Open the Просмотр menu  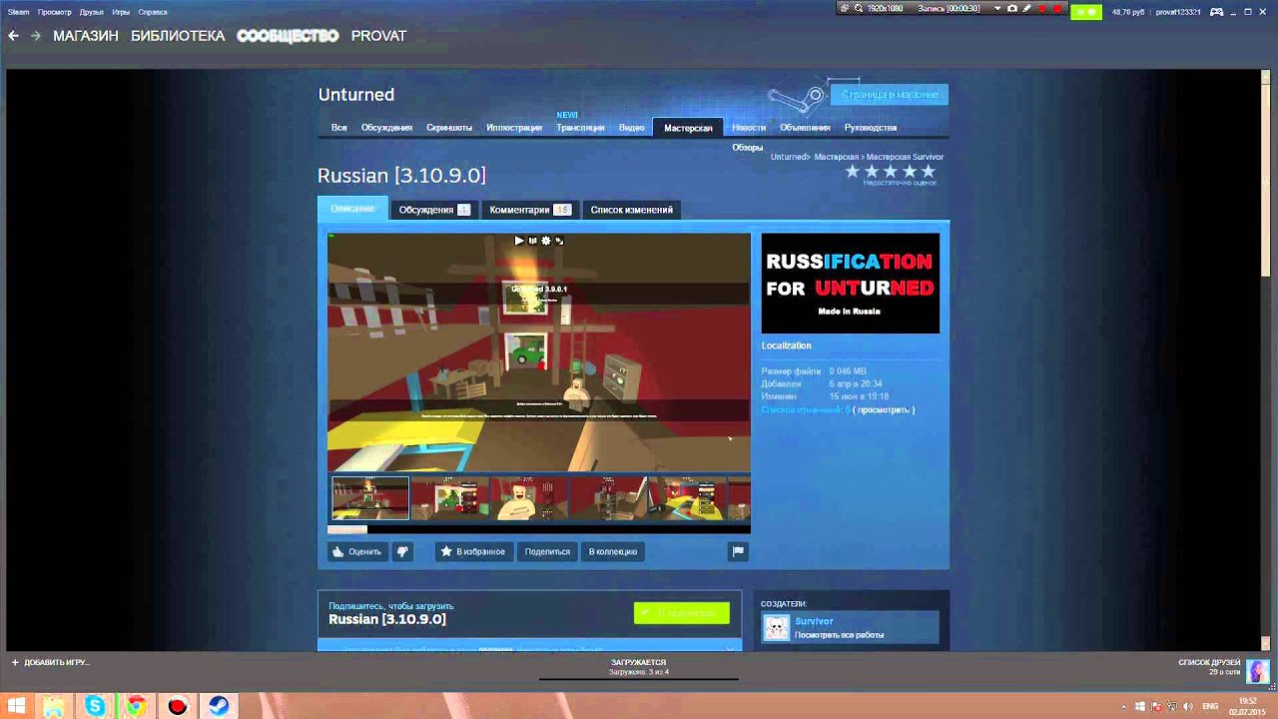click(55, 12)
